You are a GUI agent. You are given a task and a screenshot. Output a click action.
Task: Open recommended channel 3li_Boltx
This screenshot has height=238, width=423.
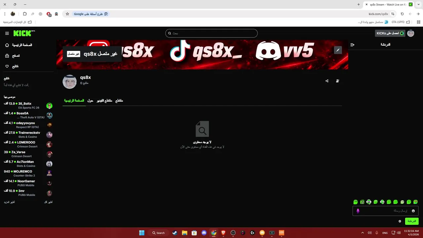[x=28, y=106]
